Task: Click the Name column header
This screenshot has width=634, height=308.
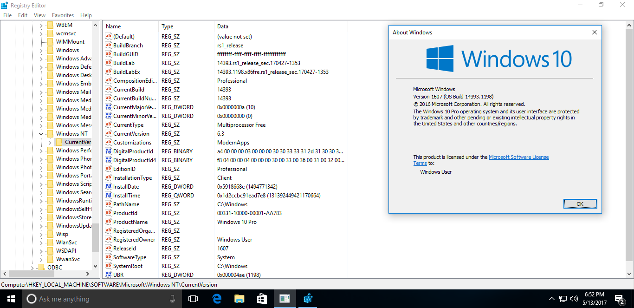Action: tap(130, 26)
